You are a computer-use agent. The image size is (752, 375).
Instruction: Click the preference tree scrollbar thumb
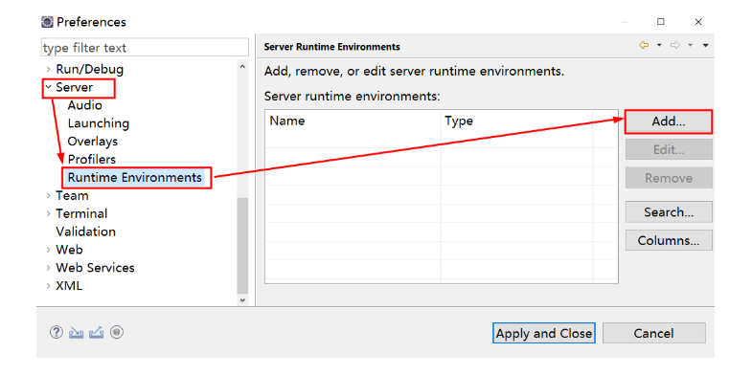[x=242, y=246]
